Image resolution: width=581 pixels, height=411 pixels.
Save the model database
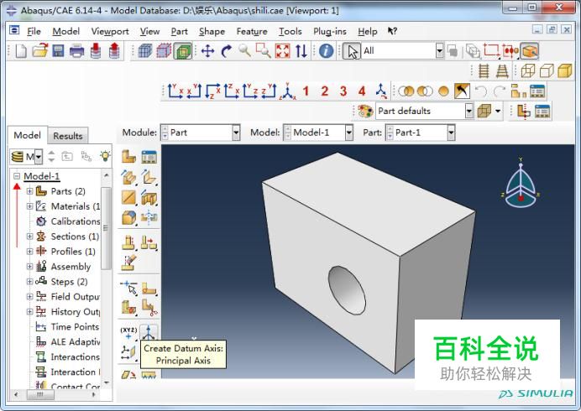pyautogui.click(x=58, y=50)
